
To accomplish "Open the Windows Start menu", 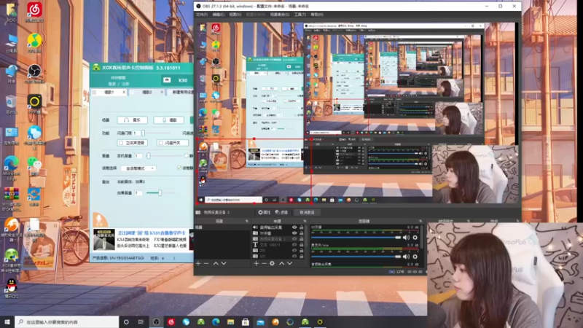I will [x=7, y=322].
